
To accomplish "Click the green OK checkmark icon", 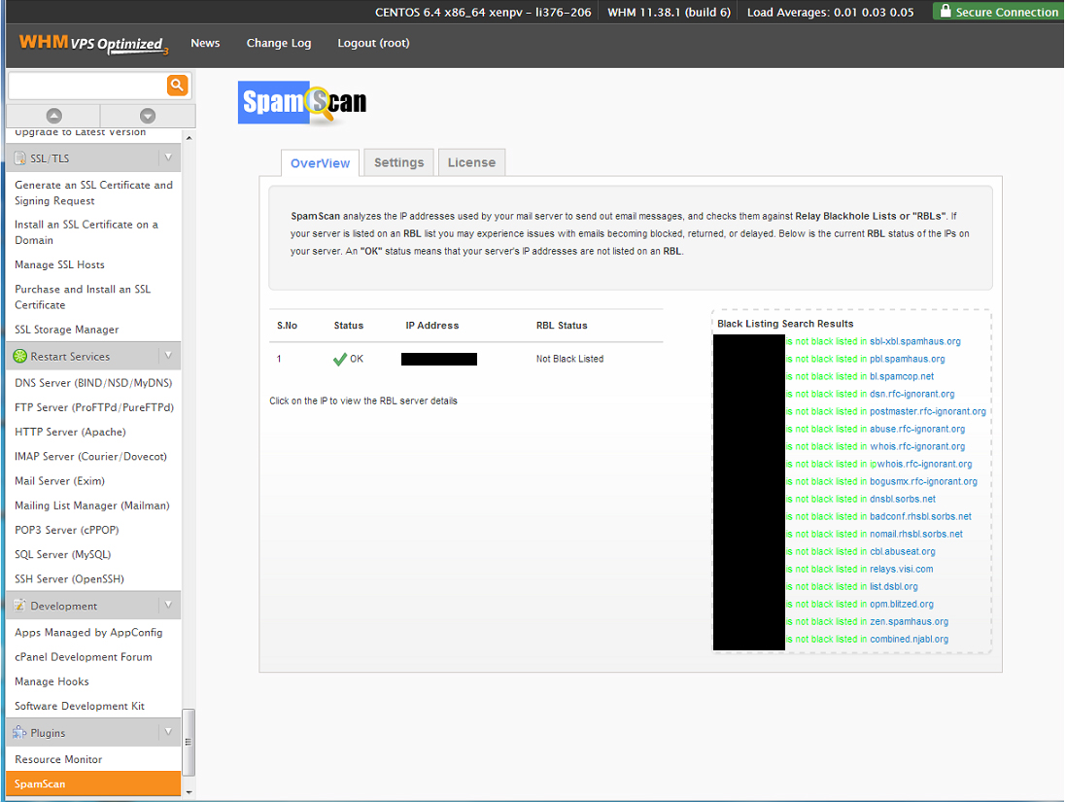I will [x=340, y=359].
